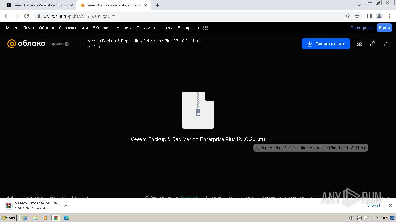Click the browser Forward arrow
The image size is (396, 222).
click(x=17, y=16)
